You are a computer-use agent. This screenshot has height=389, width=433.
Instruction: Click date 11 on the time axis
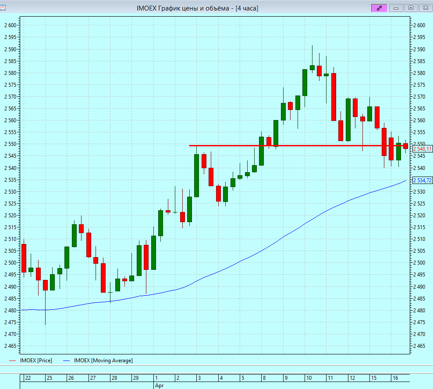(330, 378)
